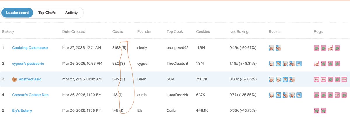Screen dimensions: 350x118
Task: Click top cook Calibr
Action: point(172,111)
